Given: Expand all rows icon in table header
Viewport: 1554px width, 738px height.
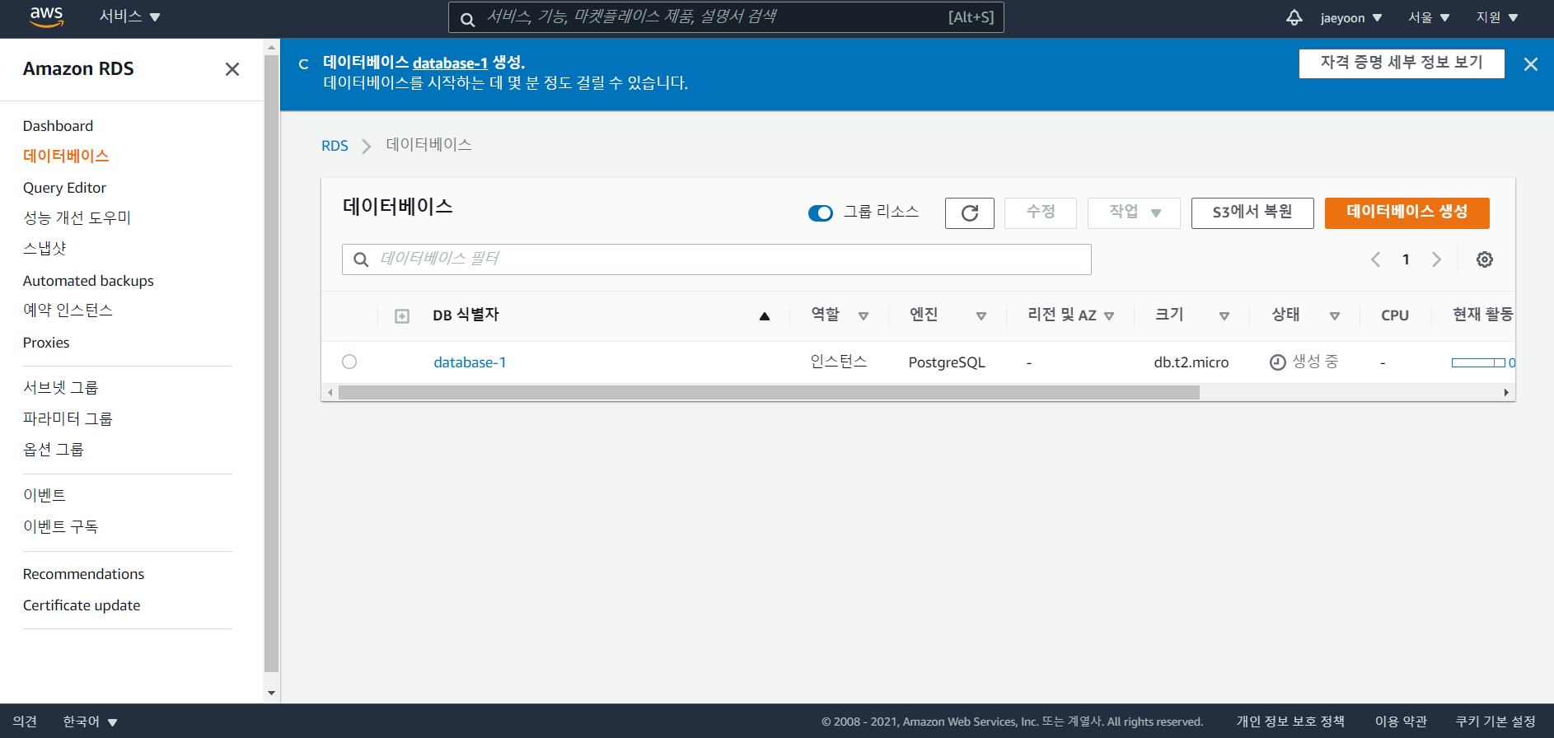Looking at the screenshot, I should click(402, 316).
